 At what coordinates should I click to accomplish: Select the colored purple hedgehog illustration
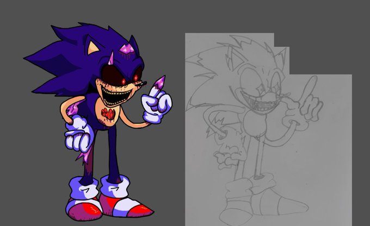98,122
